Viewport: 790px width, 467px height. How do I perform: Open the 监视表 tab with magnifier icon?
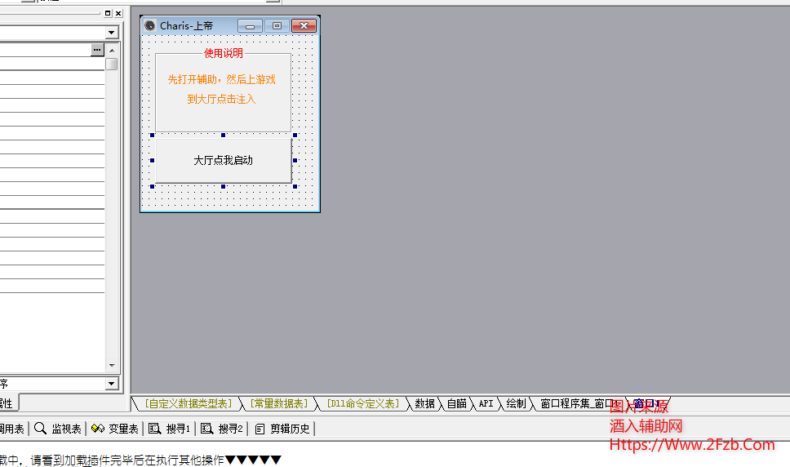(58, 429)
